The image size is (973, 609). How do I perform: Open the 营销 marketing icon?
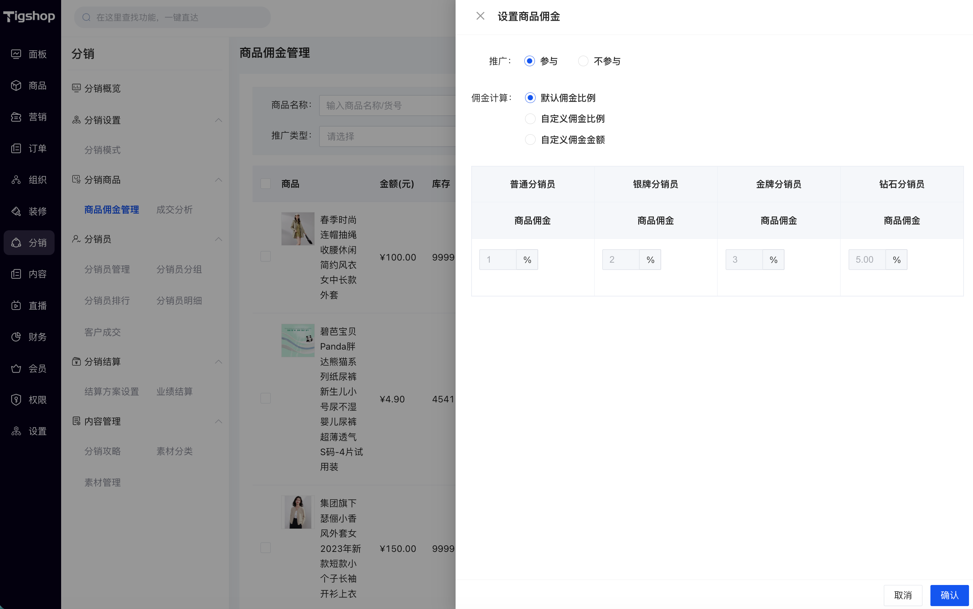(16, 117)
